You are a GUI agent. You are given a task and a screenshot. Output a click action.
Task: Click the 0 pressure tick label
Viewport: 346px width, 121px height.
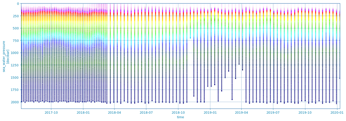18,4
